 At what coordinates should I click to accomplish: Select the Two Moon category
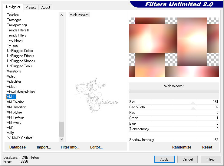click(x=15, y=40)
